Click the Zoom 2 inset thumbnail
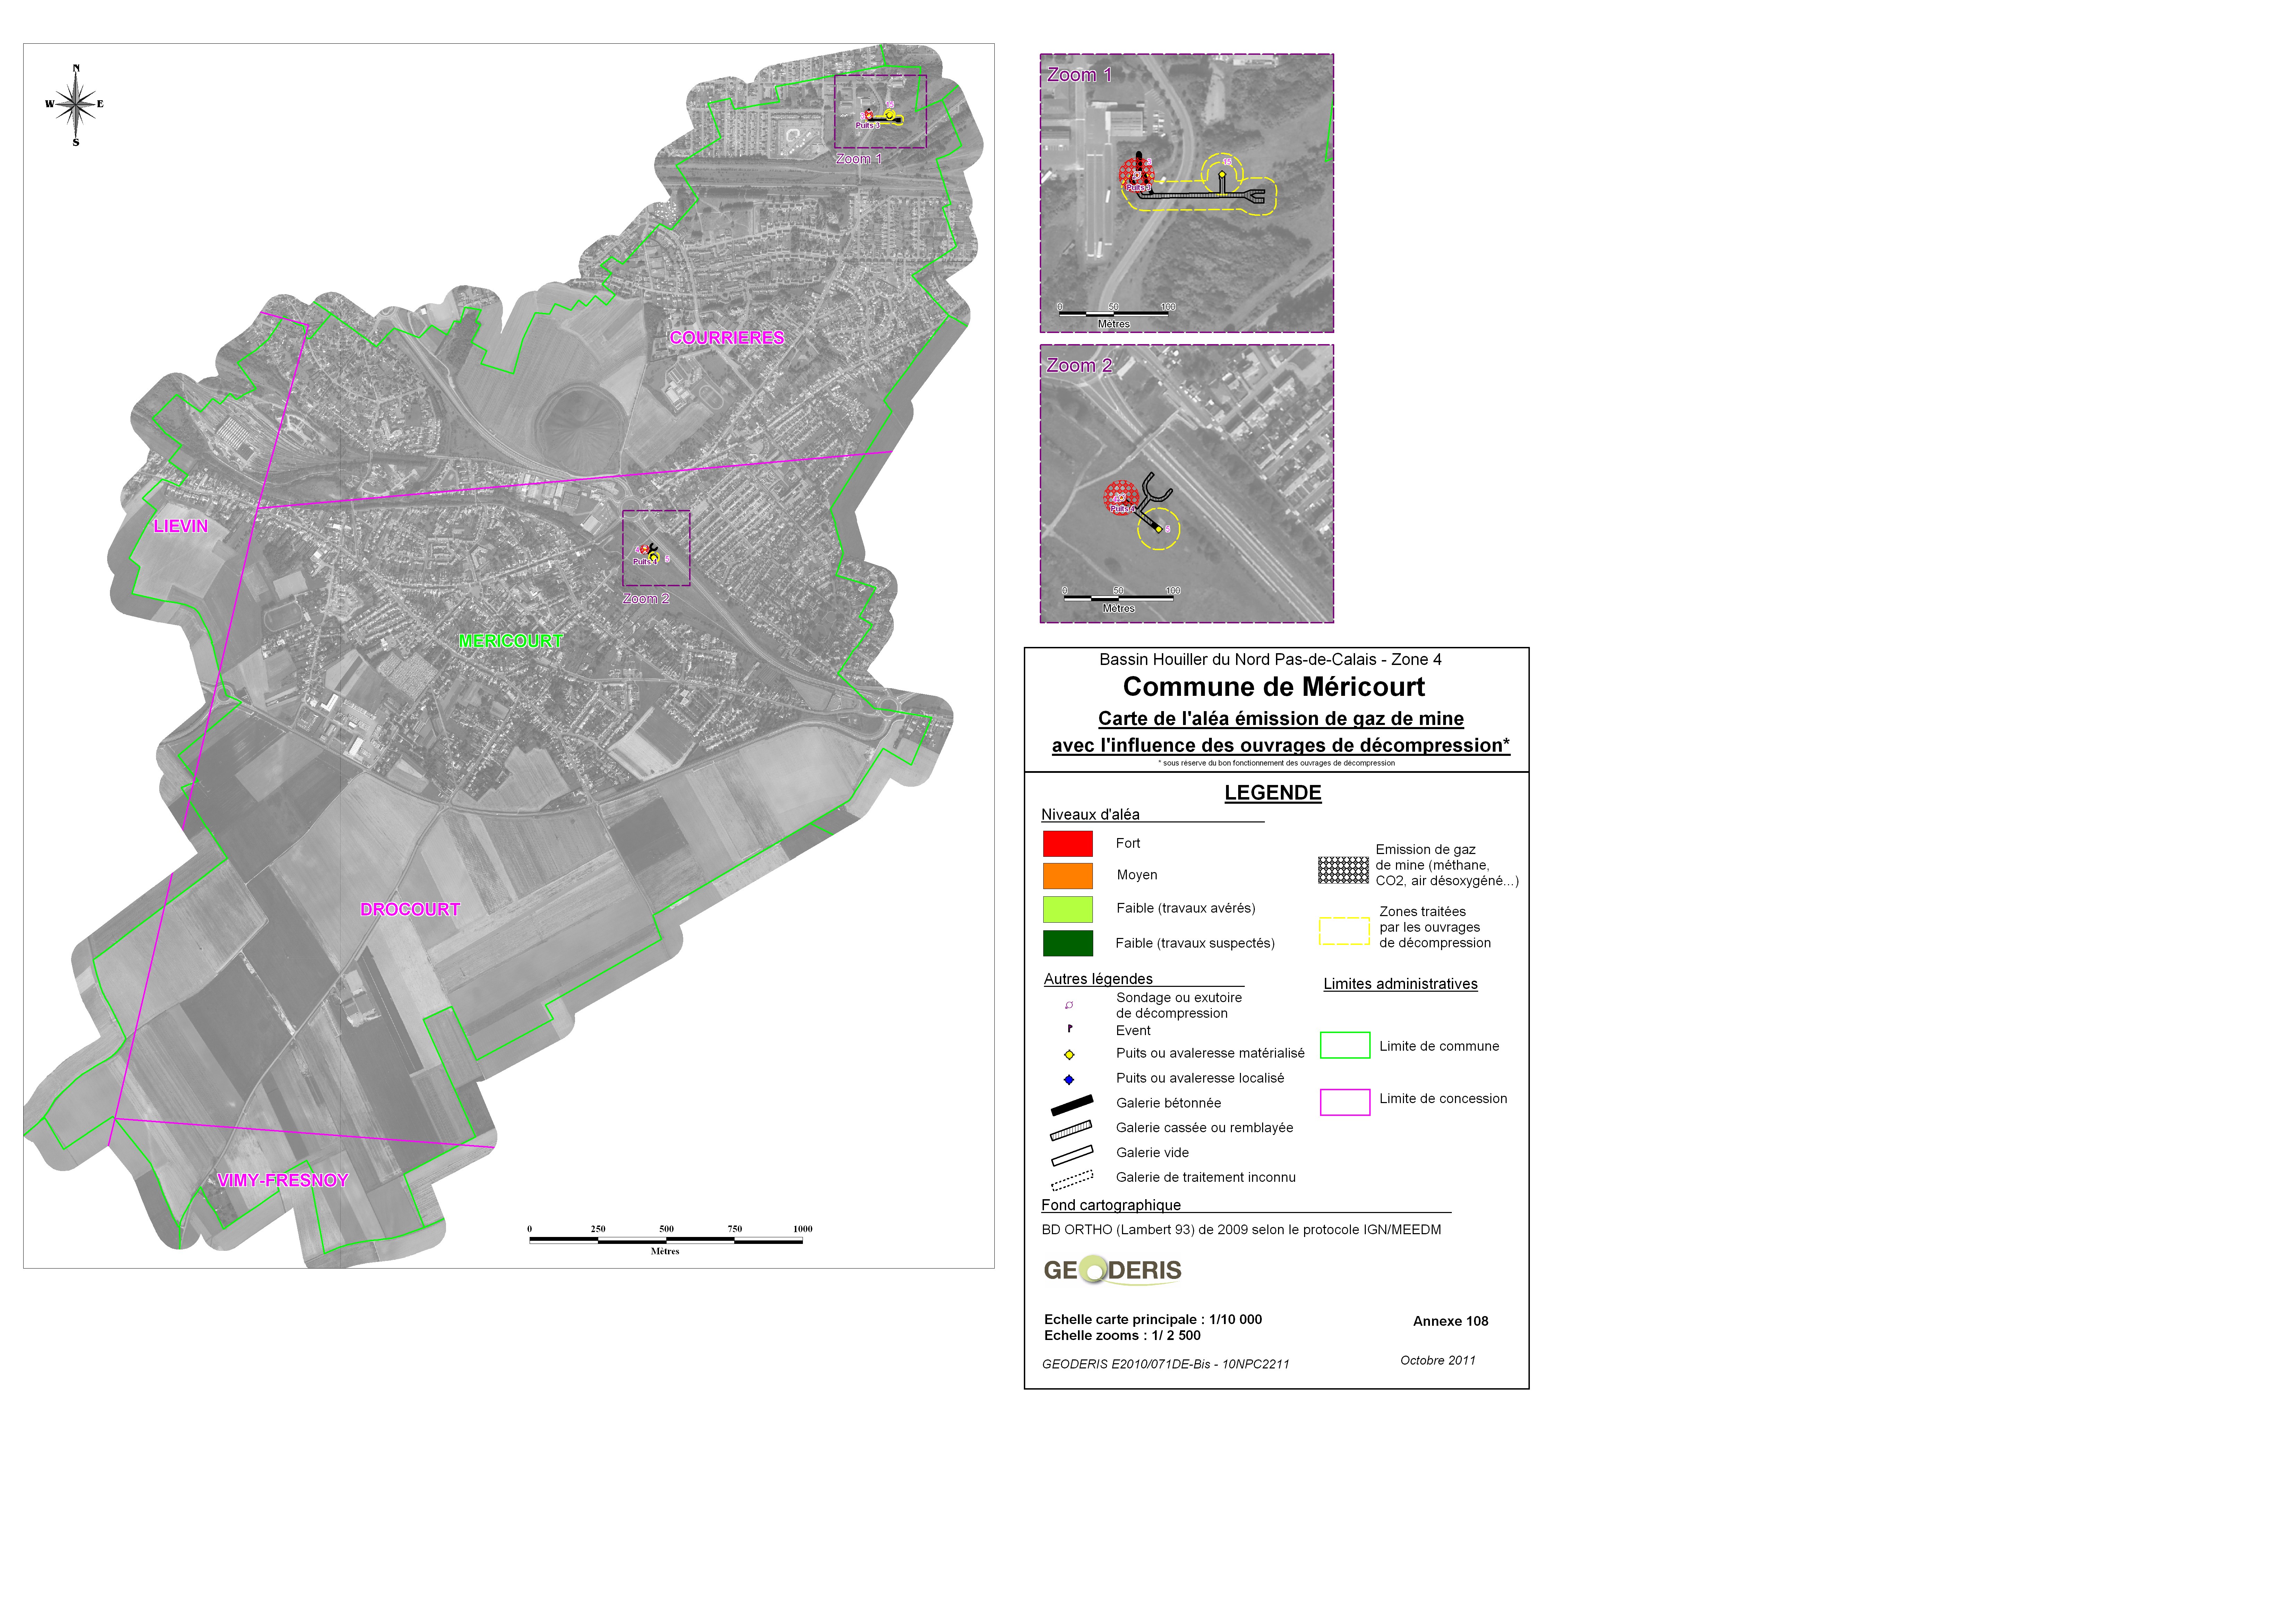 pyautogui.click(x=1186, y=484)
